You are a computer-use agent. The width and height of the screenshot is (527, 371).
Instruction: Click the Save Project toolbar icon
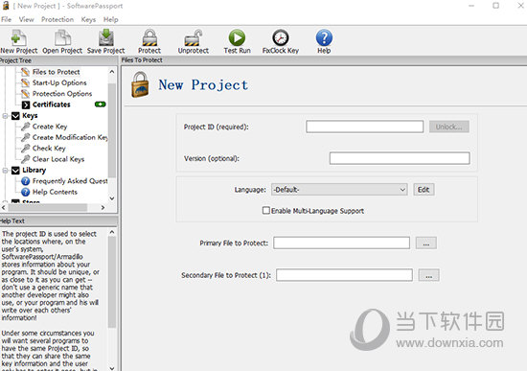coord(105,37)
